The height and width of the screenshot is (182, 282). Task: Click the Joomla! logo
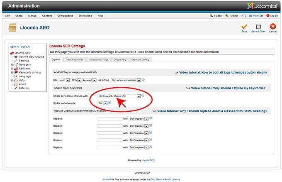263,6
